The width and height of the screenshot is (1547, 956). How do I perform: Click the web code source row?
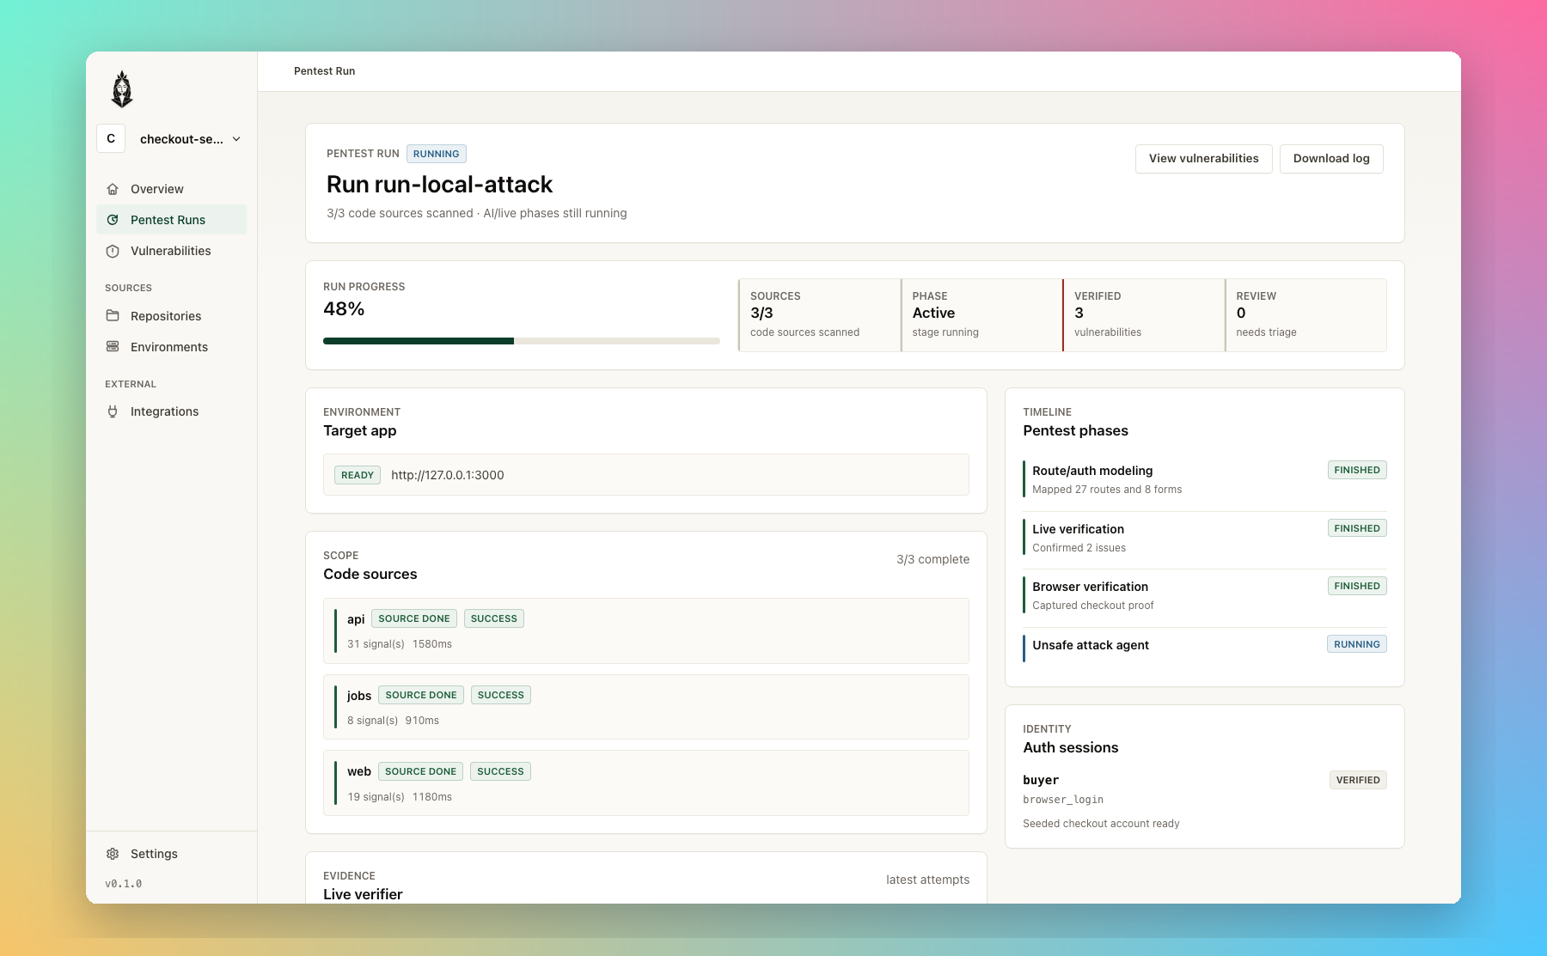(646, 783)
